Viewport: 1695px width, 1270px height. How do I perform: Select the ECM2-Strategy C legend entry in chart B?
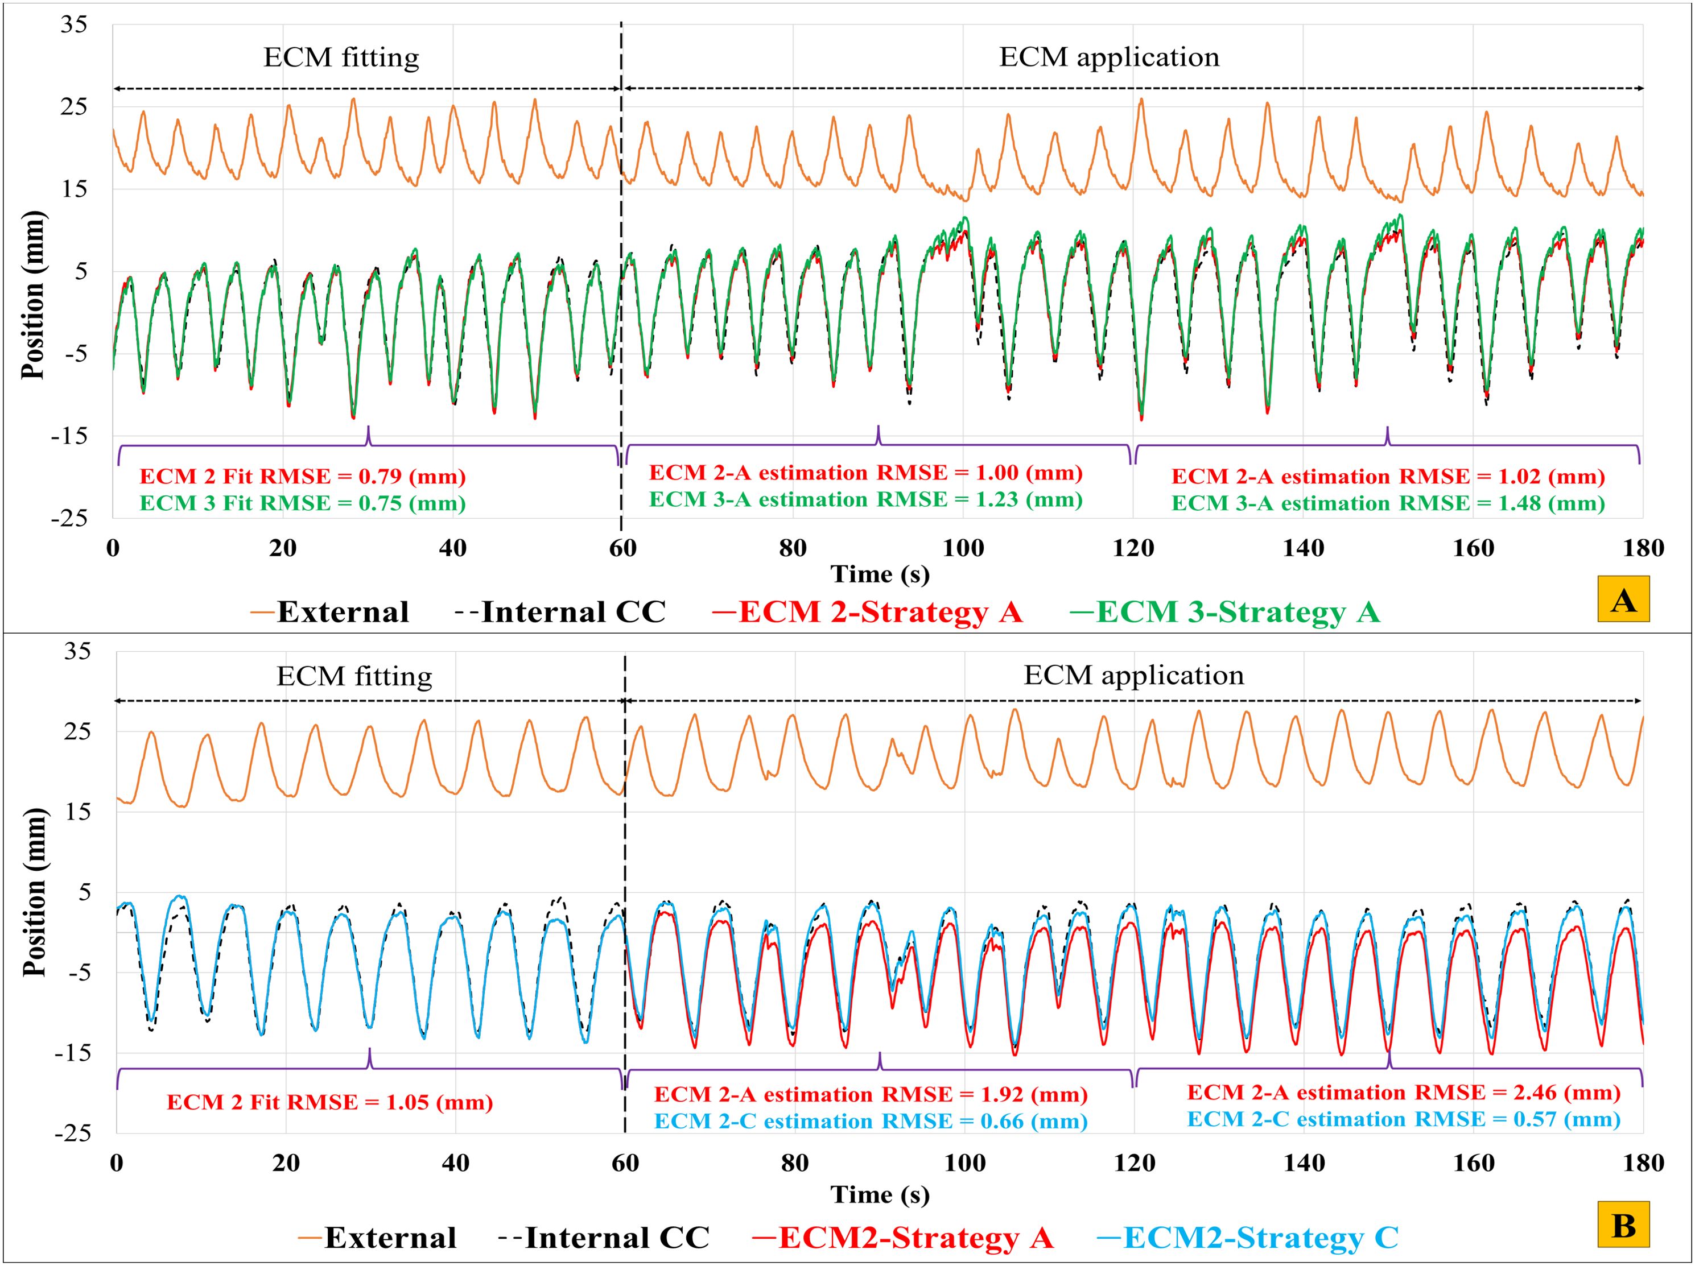point(1248,1238)
